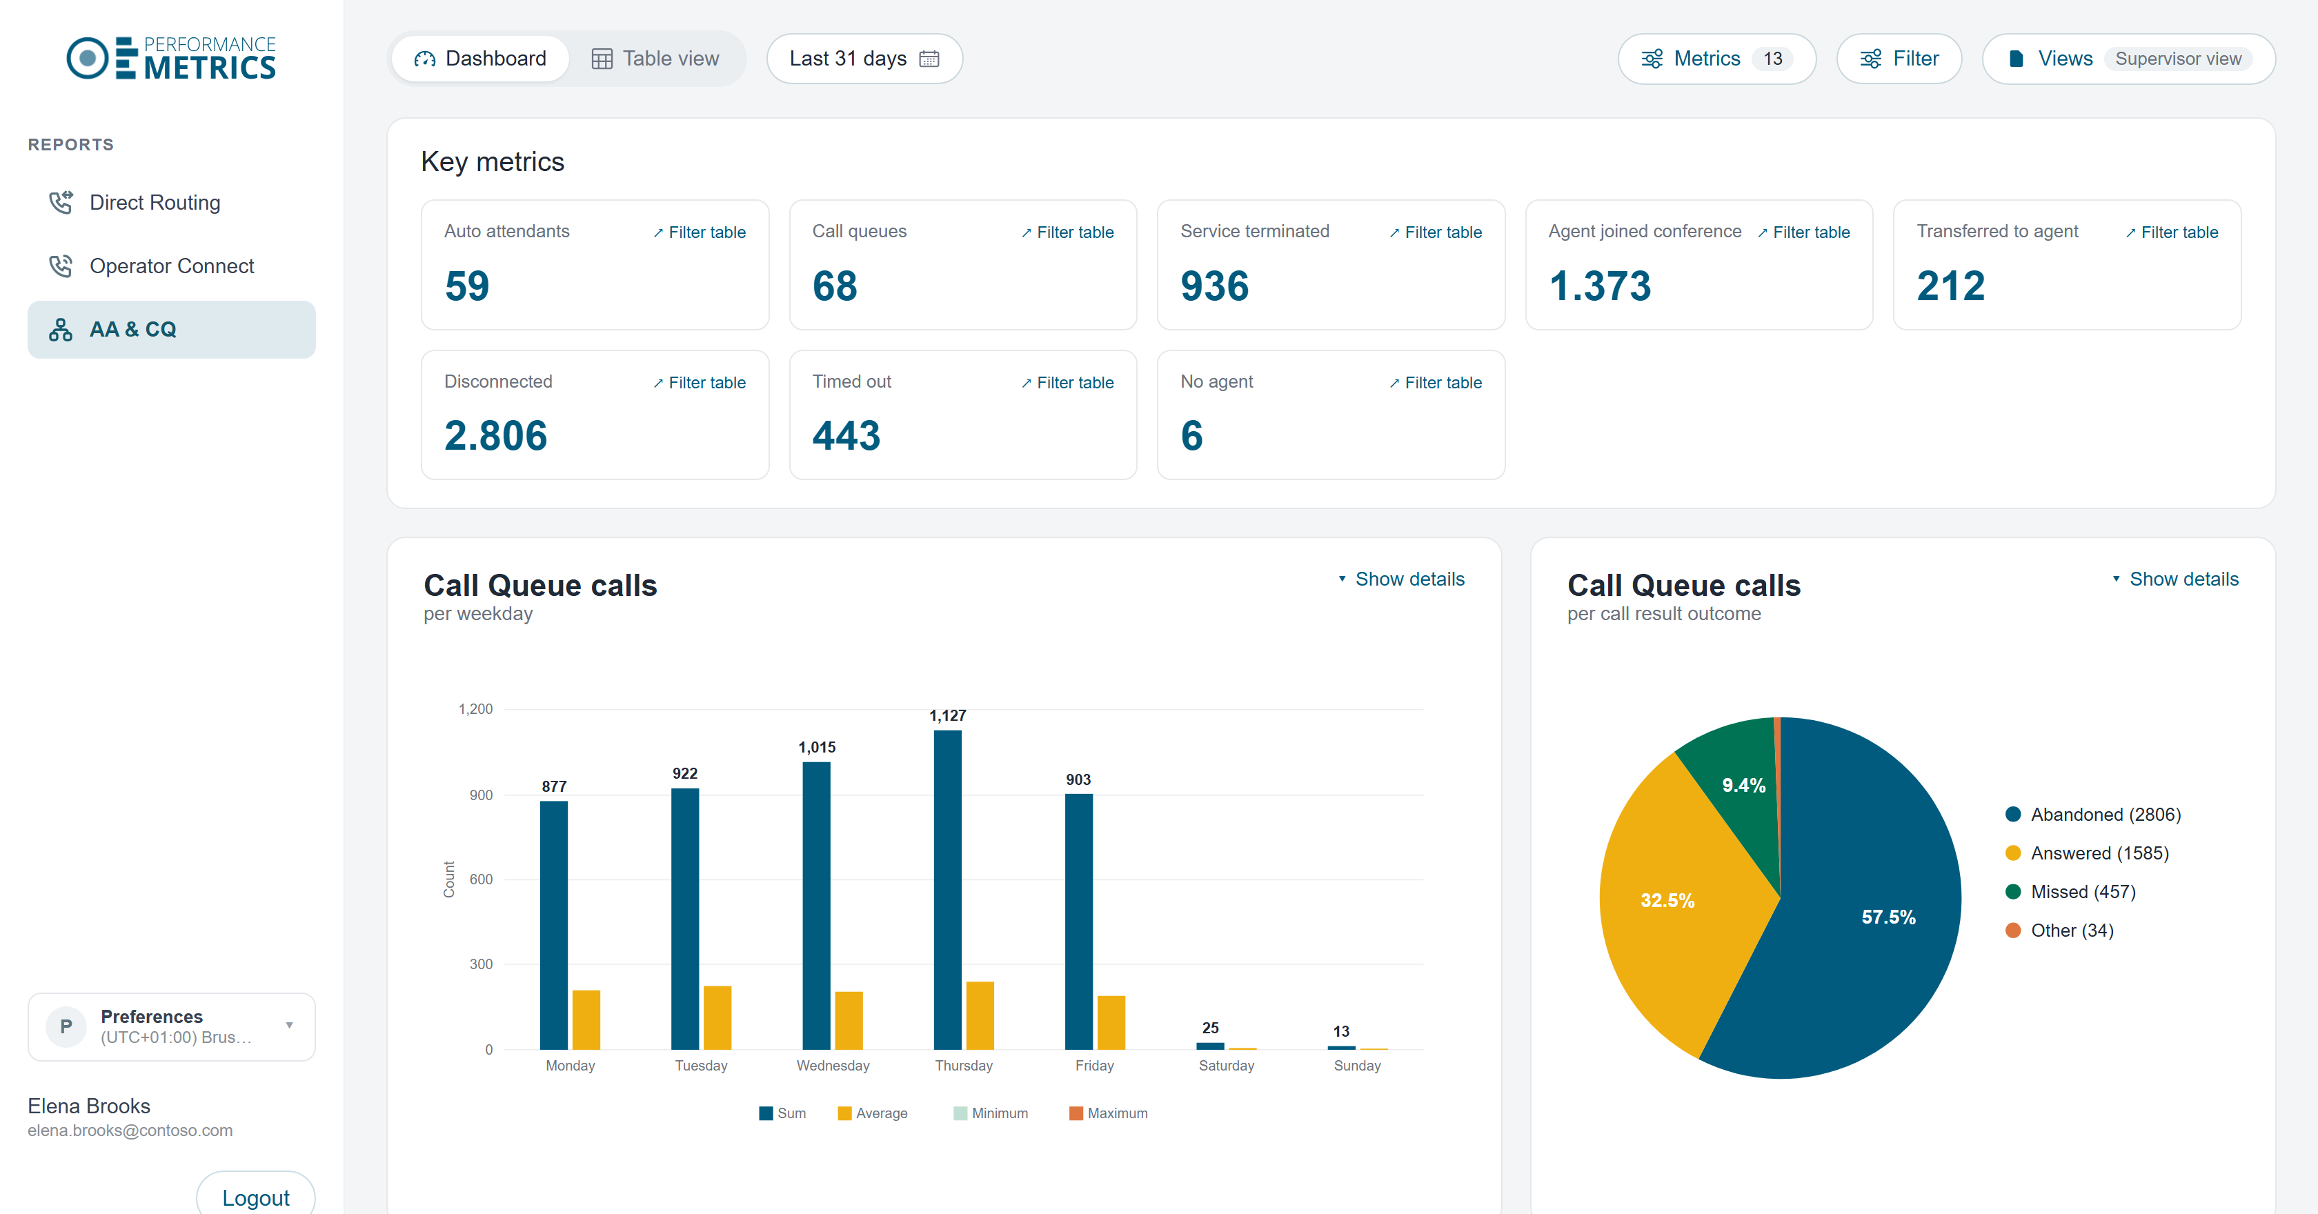Click the Agent joined conference value 1.373
The width and height of the screenshot is (2318, 1214).
tap(1599, 286)
